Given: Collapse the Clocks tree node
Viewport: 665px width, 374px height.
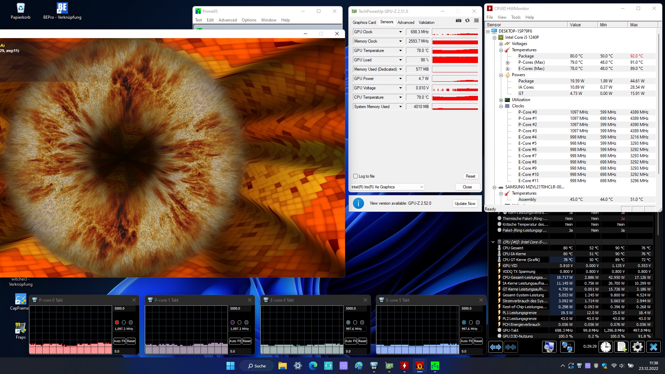Looking at the screenshot, I should click(x=501, y=106).
